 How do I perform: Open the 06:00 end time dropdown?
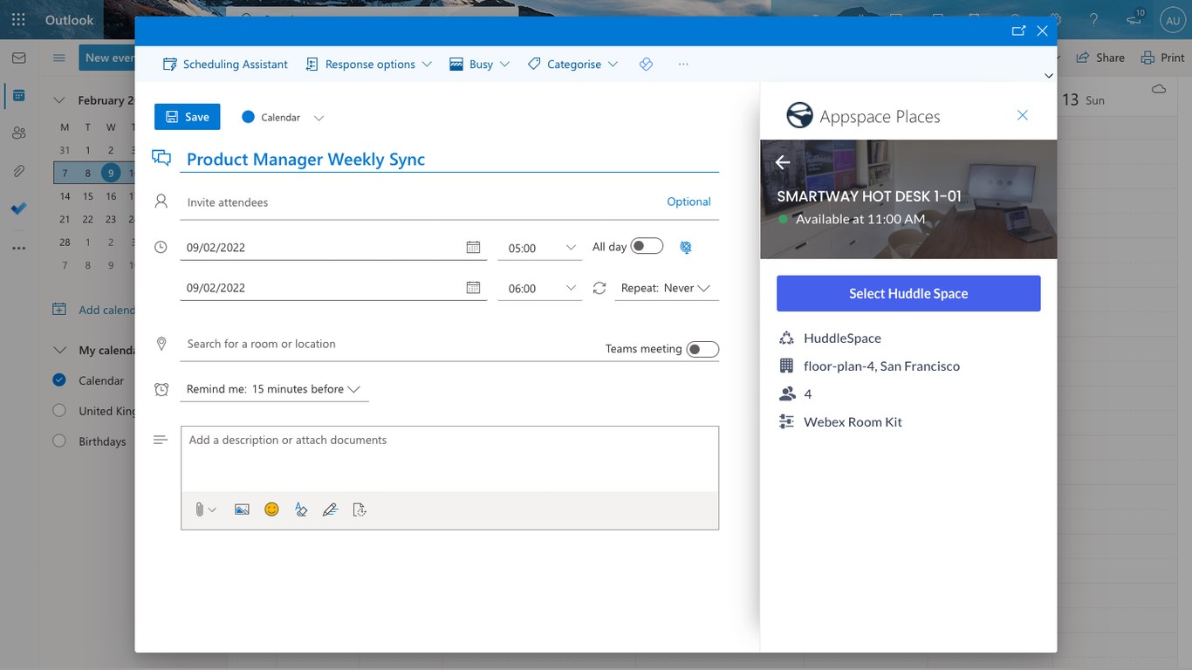(539, 288)
